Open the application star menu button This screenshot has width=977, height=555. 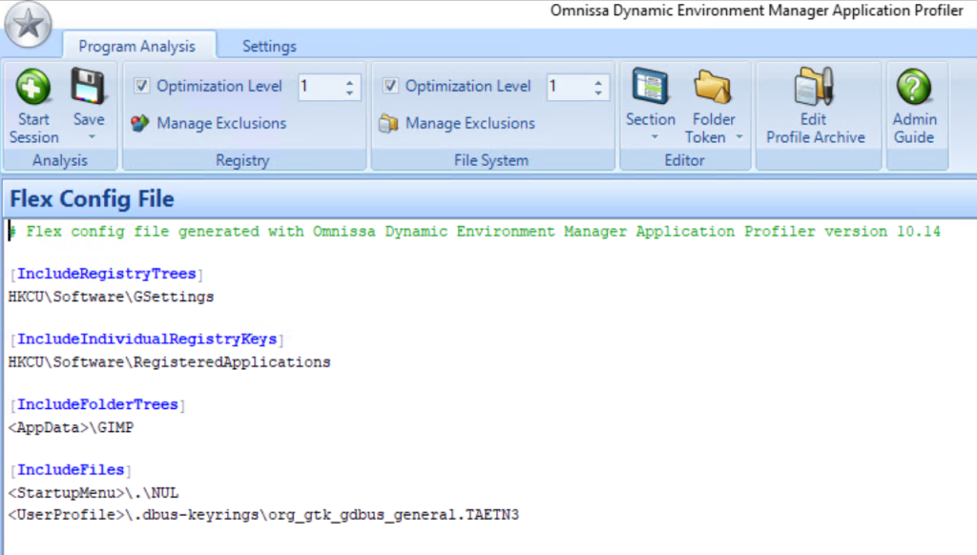pyautogui.click(x=28, y=25)
